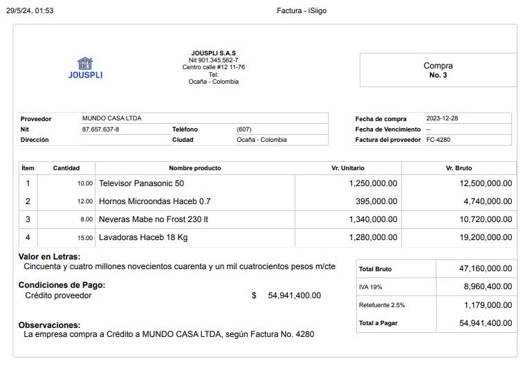Image resolution: width=523 pixels, height=366 pixels.
Task: Select supplier invoice FC-4280
Action: (438, 140)
